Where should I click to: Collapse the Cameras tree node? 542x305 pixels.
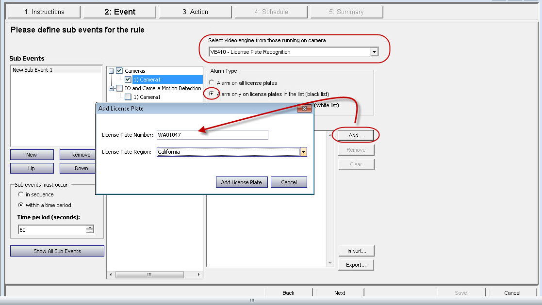point(112,71)
